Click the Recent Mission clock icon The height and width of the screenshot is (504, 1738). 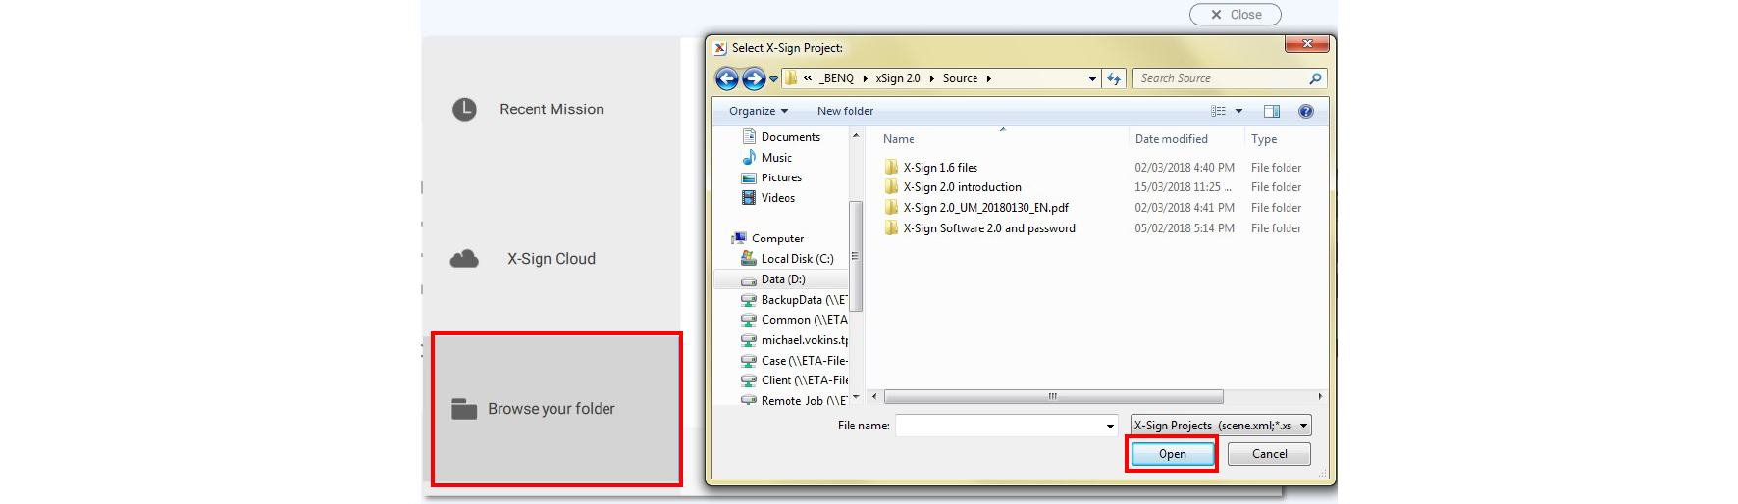464,109
